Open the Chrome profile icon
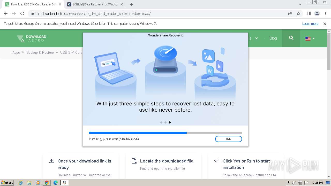The image size is (331, 186). 317,14
